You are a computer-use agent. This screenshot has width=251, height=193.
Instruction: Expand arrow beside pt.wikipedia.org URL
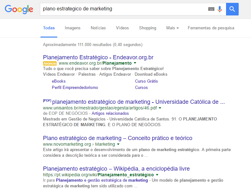157,175
